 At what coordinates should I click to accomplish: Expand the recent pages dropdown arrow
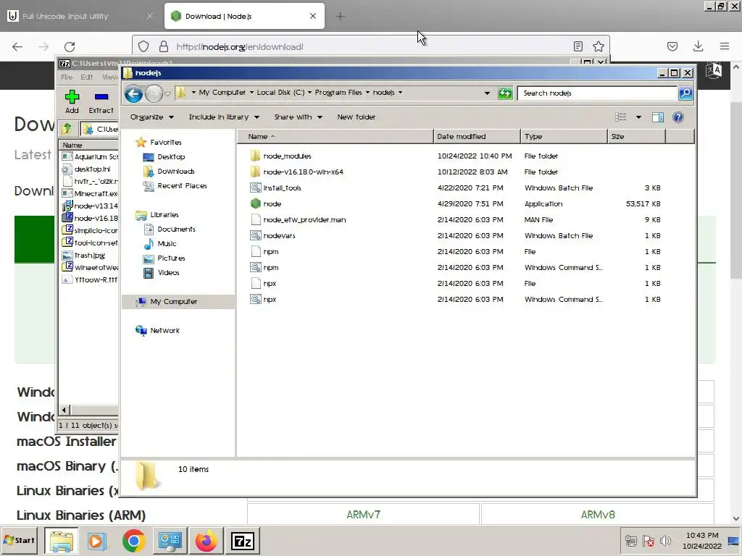coord(167,93)
